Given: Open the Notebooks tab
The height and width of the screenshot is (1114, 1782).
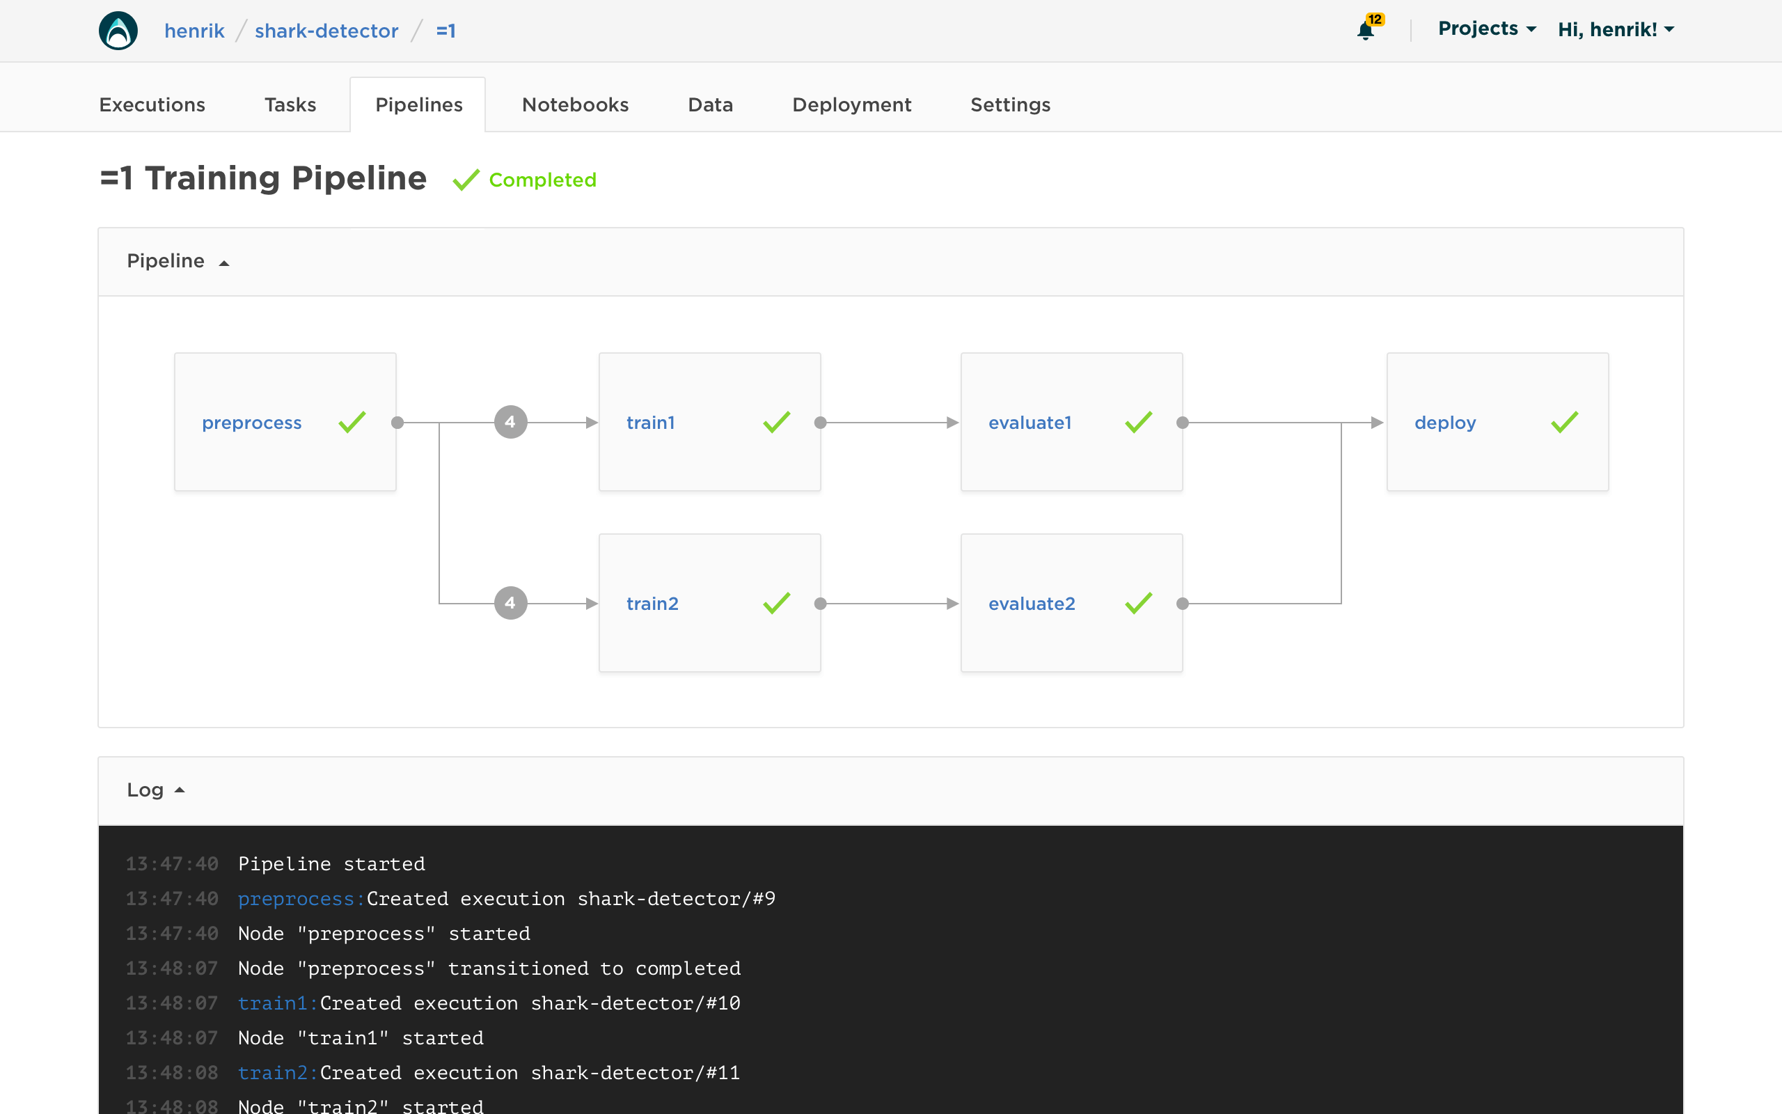Looking at the screenshot, I should [575, 104].
